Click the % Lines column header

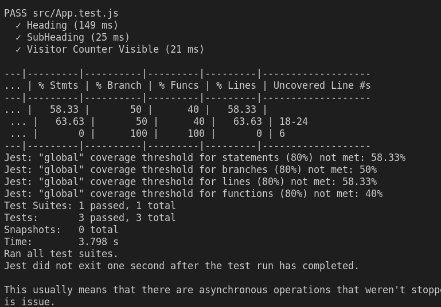[236, 85]
